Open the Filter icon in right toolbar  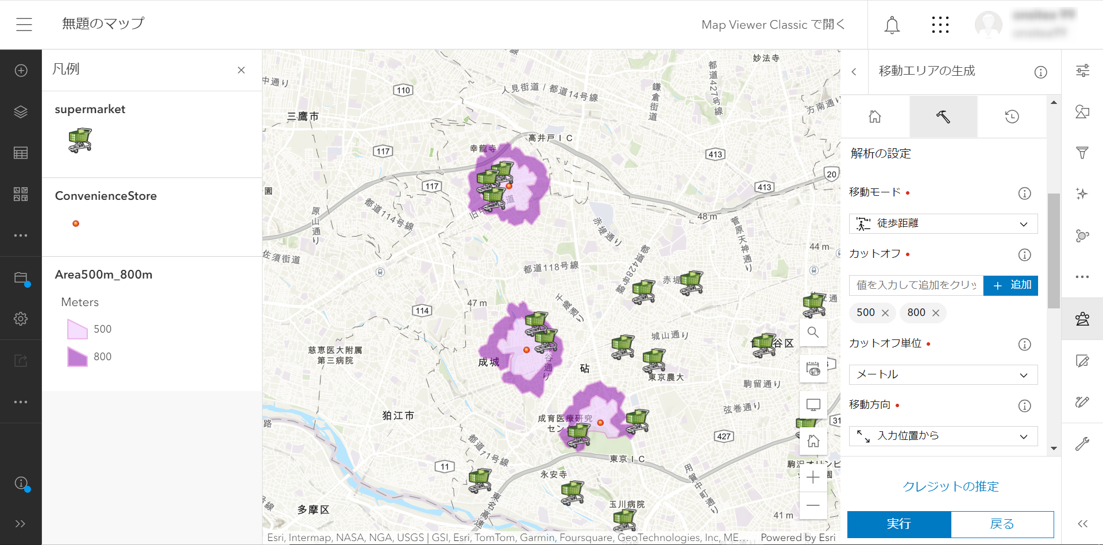coord(1082,153)
